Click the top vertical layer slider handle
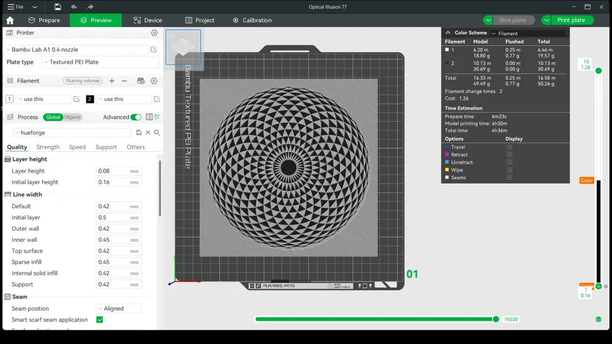Screen dimensions: 612x344 (599, 71)
